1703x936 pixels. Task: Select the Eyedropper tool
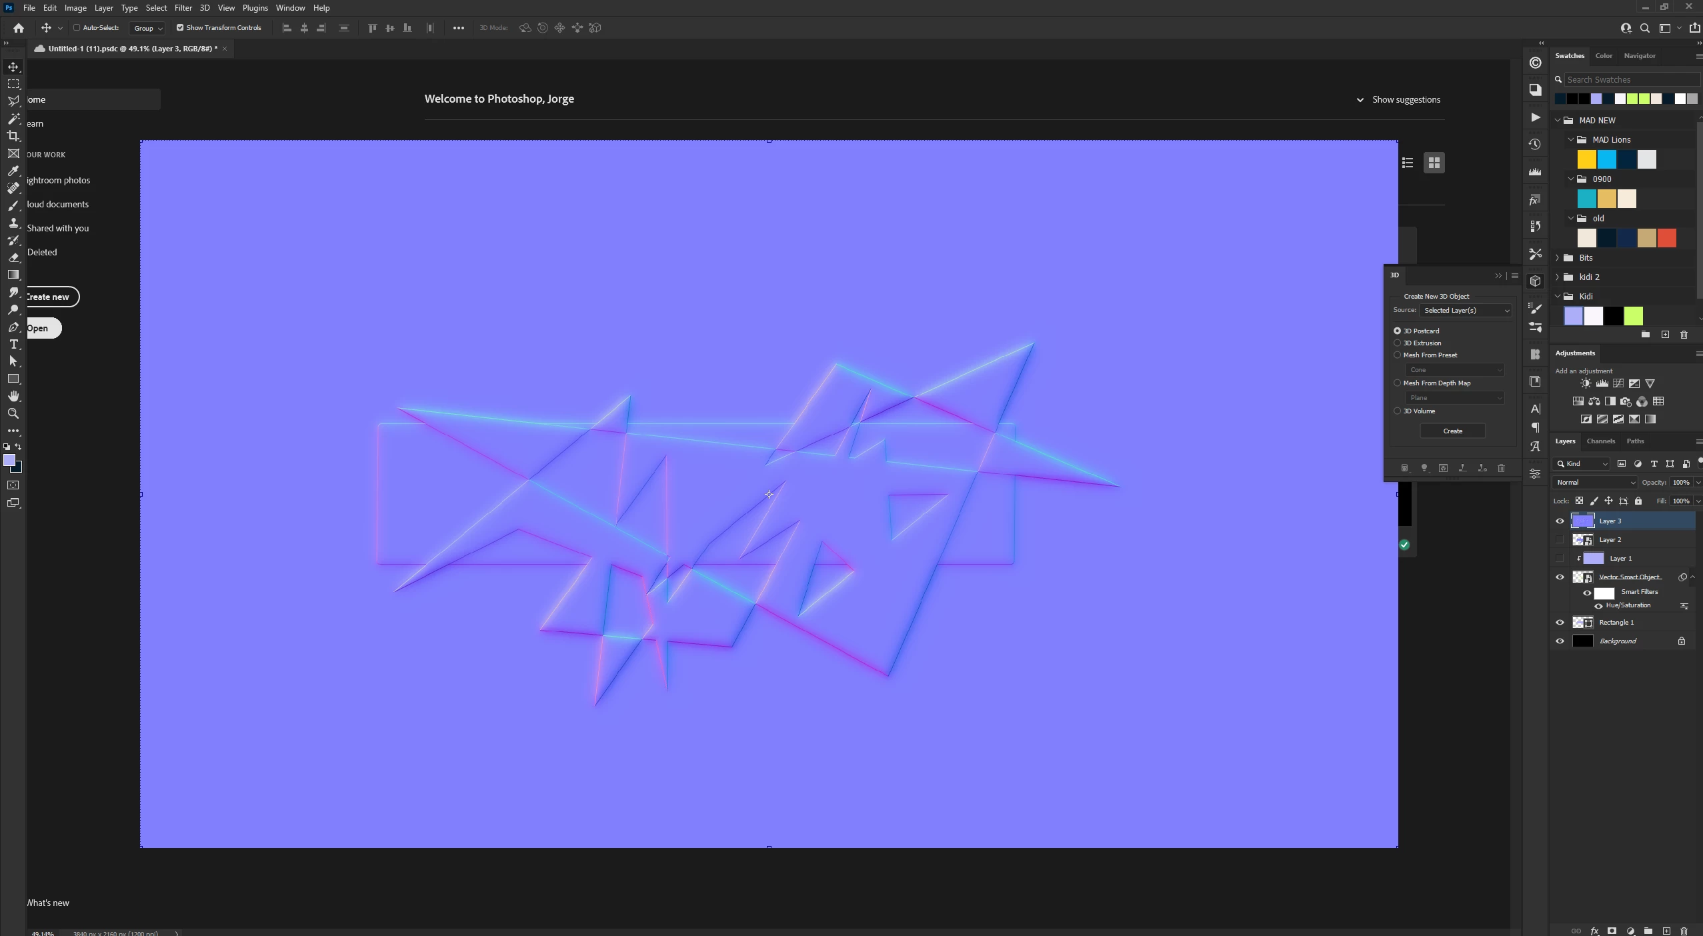point(13,171)
